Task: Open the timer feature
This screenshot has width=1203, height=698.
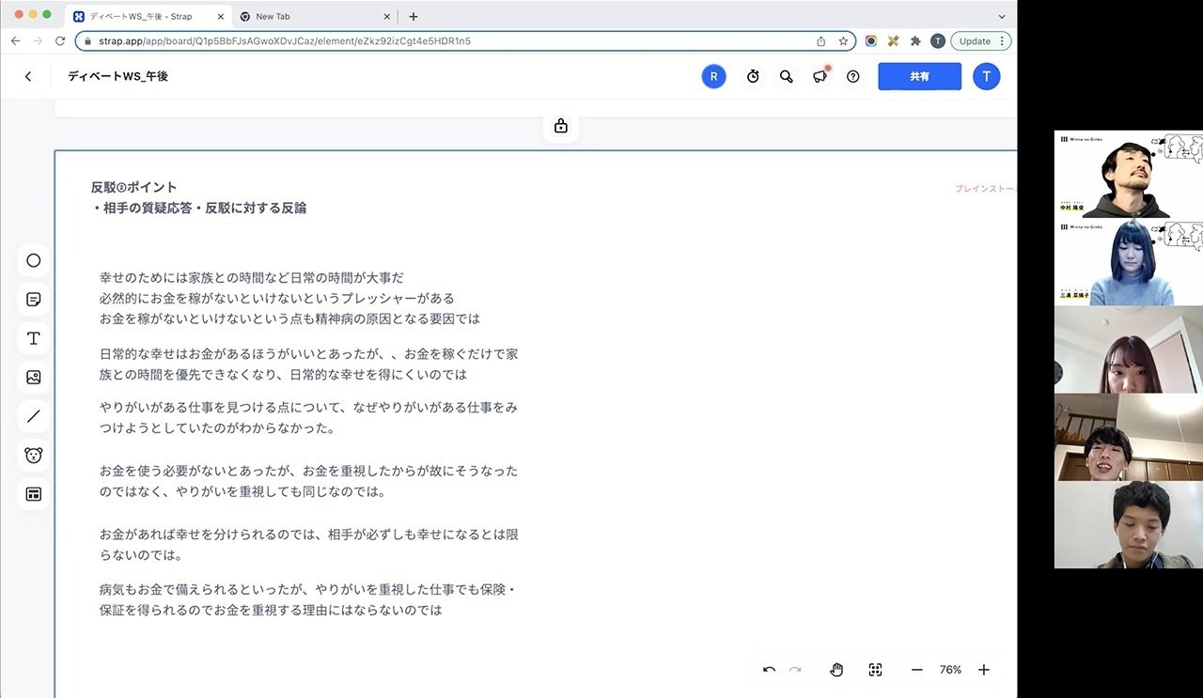Action: pyautogui.click(x=753, y=76)
